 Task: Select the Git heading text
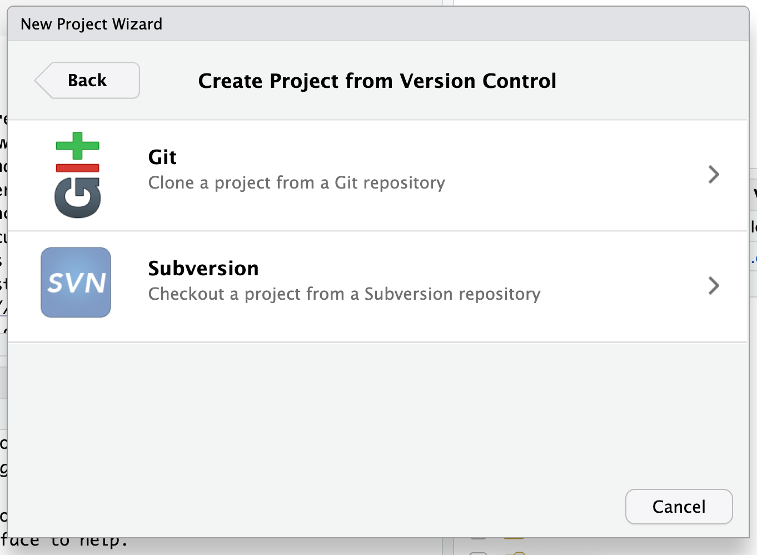click(162, 157)
